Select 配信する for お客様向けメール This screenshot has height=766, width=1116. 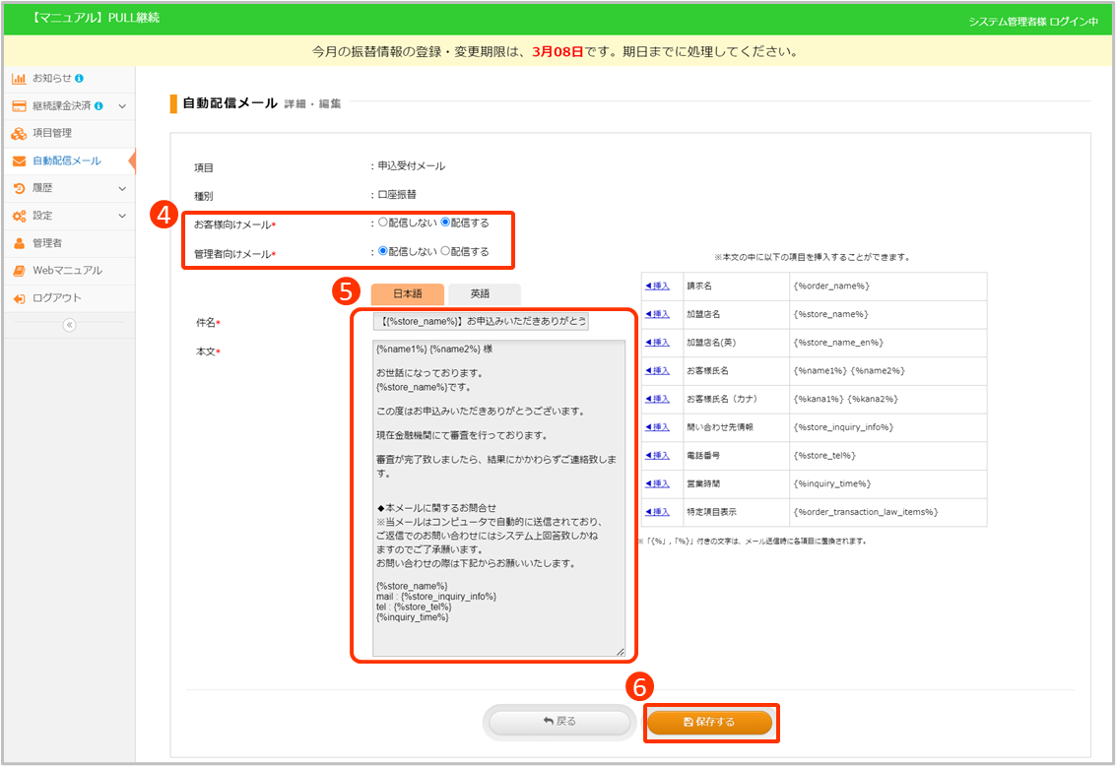[445, 223]
